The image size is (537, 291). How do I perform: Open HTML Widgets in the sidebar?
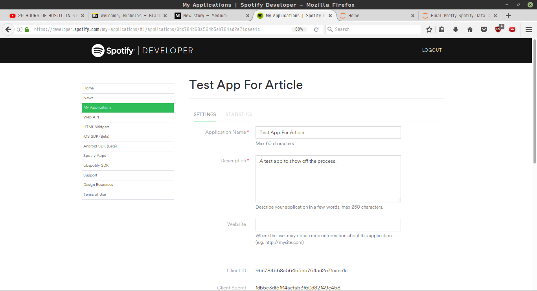[x=128, y=127]
